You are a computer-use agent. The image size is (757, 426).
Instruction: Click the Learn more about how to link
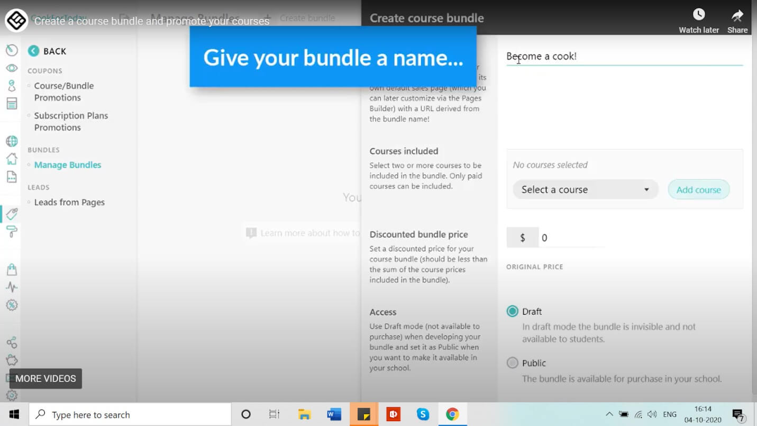(303, 233)
